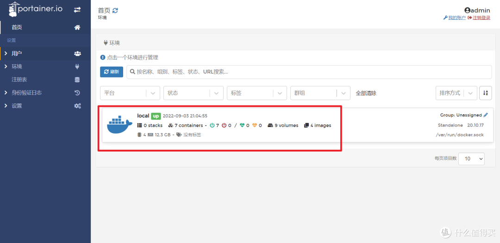Screen dimensions: 500x243
Task: Click the 环境 panel header
Action: point(112,43)
